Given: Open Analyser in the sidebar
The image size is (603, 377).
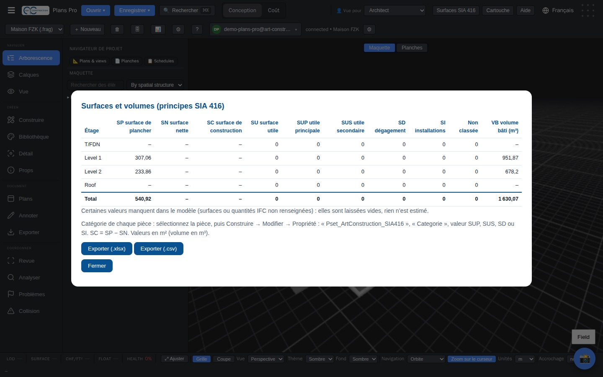Looking at the screenshot, I should click(x=31, y=278).
